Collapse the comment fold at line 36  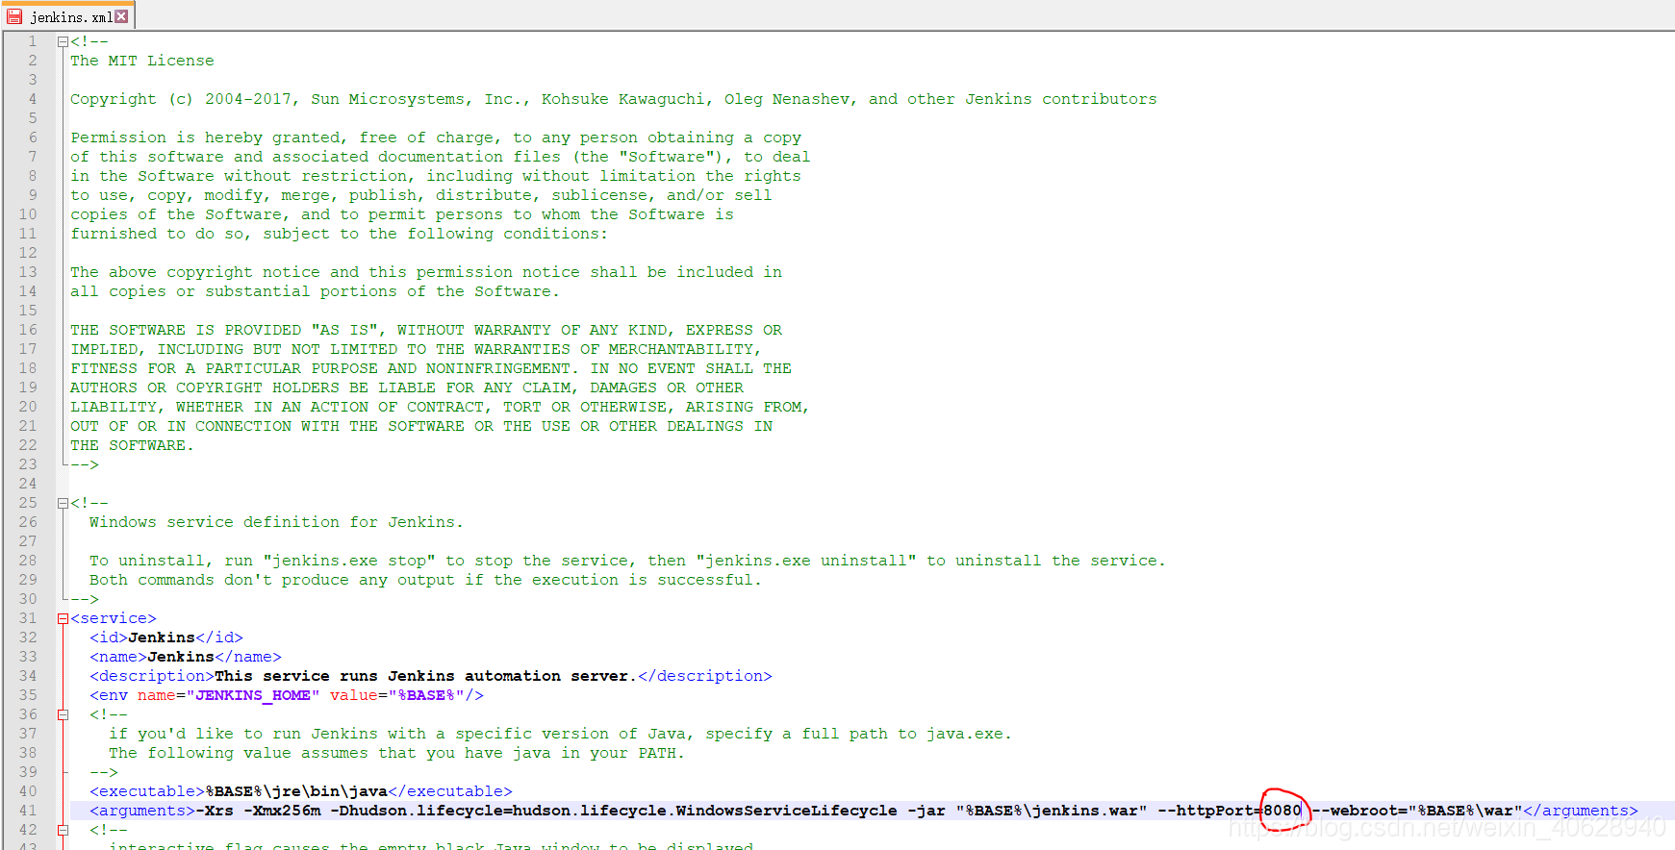coord(63,714)
